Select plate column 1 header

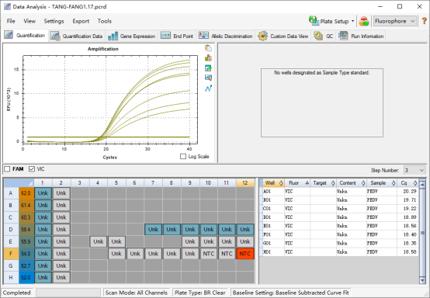click(x=43, y=183)
